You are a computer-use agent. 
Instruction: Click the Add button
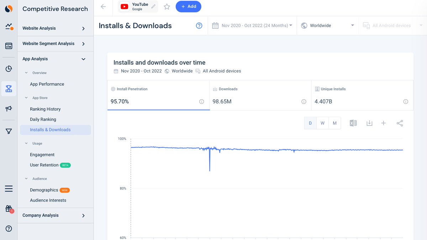pos(189,6)
